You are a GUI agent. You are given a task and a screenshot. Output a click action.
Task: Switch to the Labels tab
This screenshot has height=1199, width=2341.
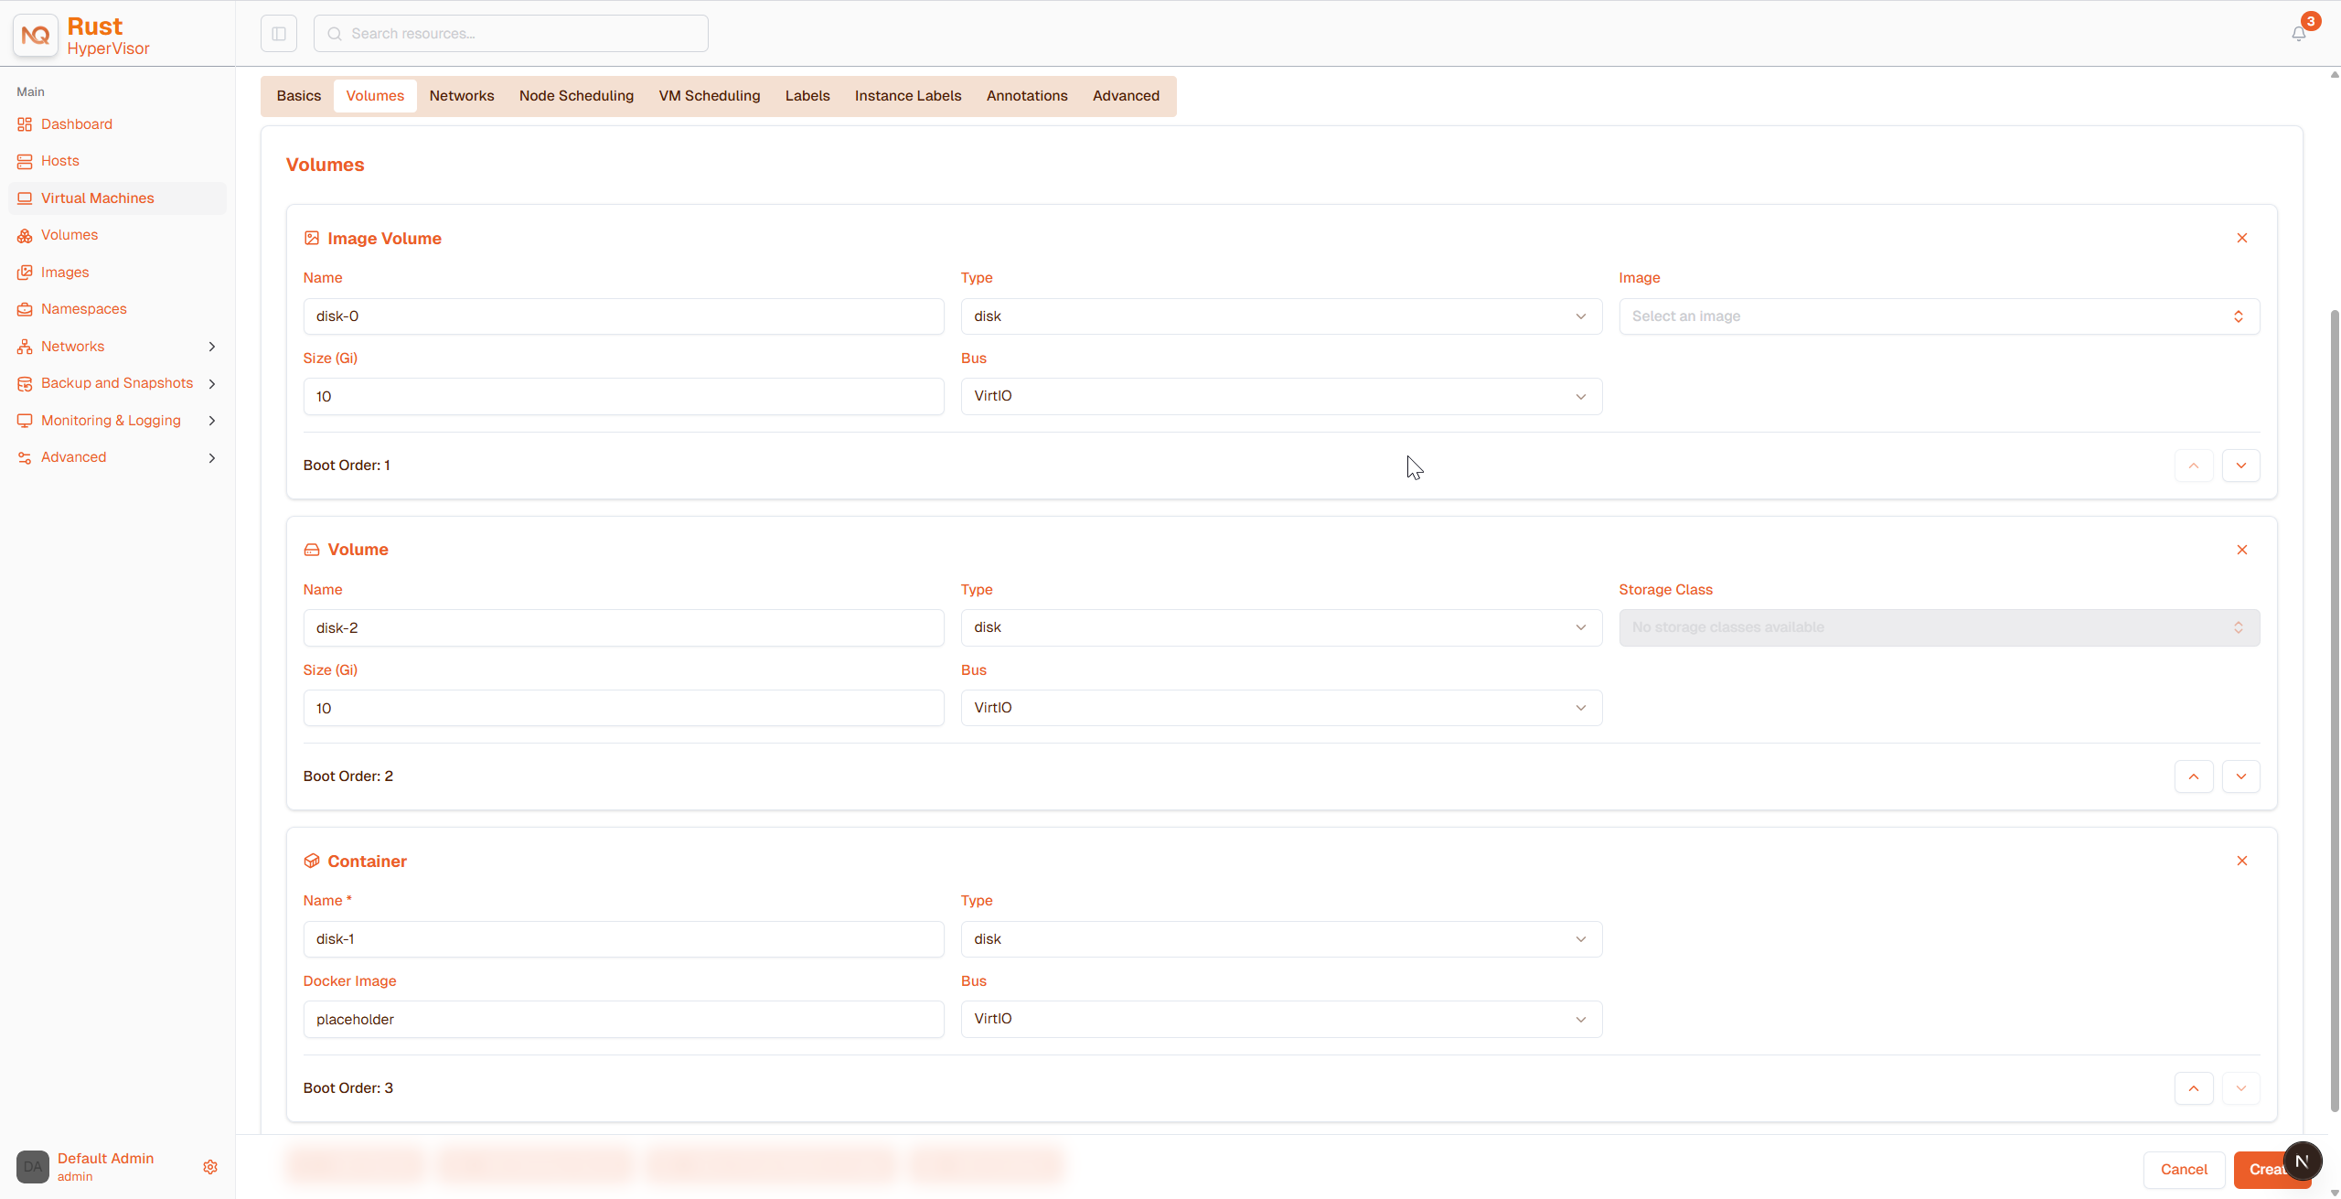(x=807, y=96)
